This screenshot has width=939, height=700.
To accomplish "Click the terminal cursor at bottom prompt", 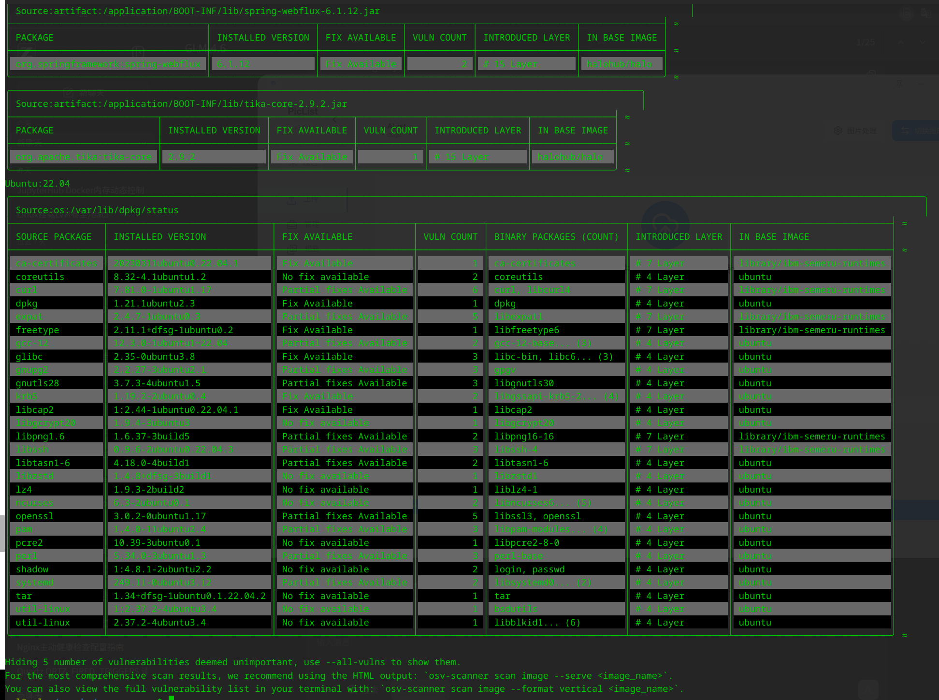I will click(171, 698).
